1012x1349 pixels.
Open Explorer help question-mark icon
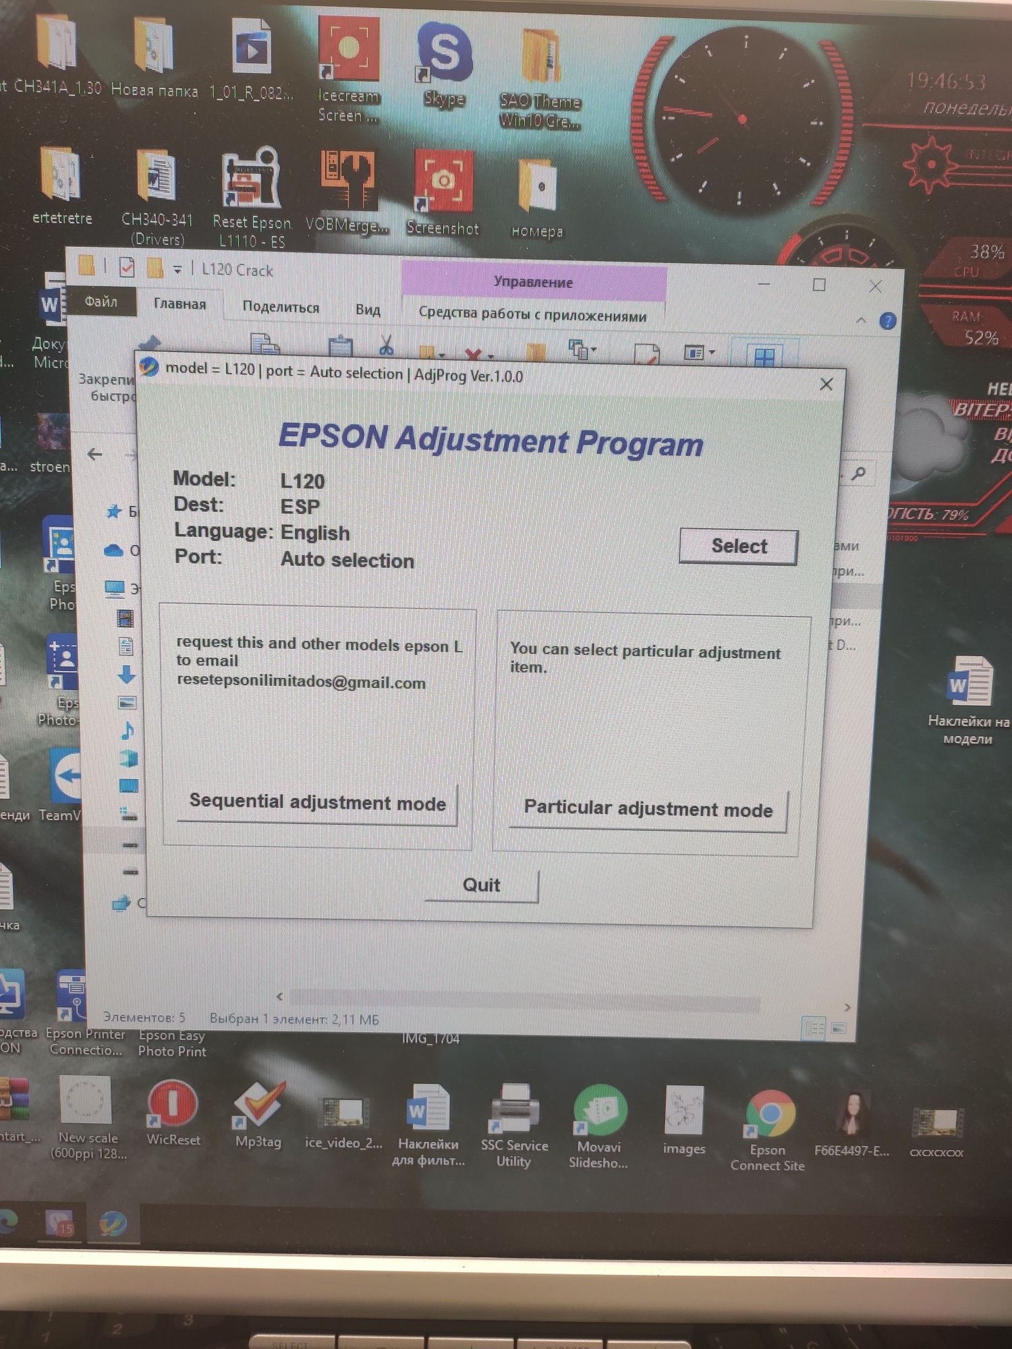point(887,321)
